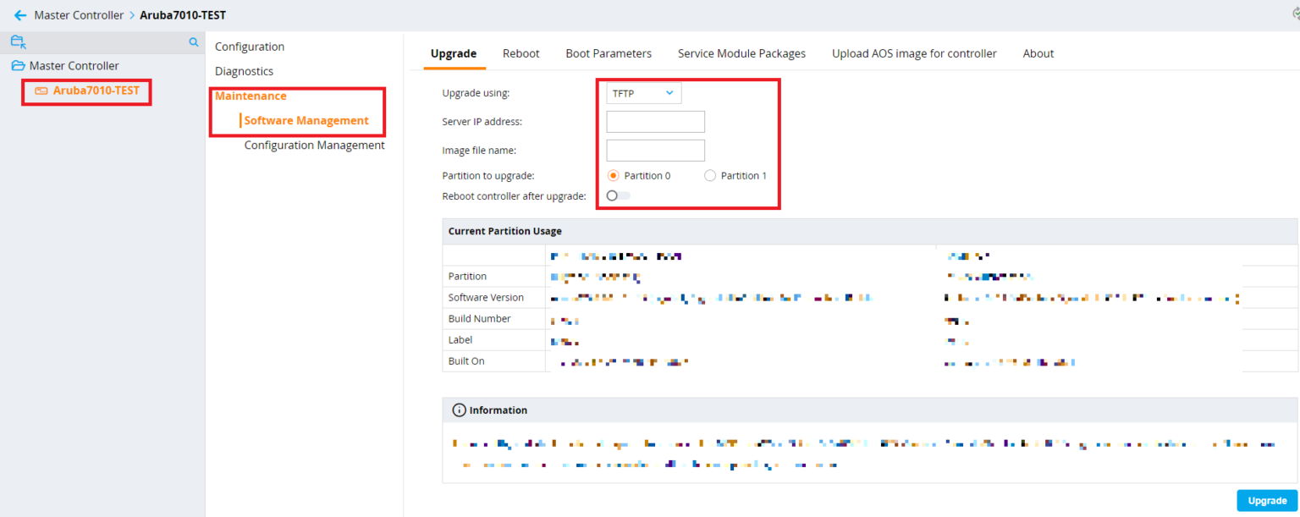Click the folder navigation icon in sidebar header
The image size is (1300, 517).
tap(19, 41)
